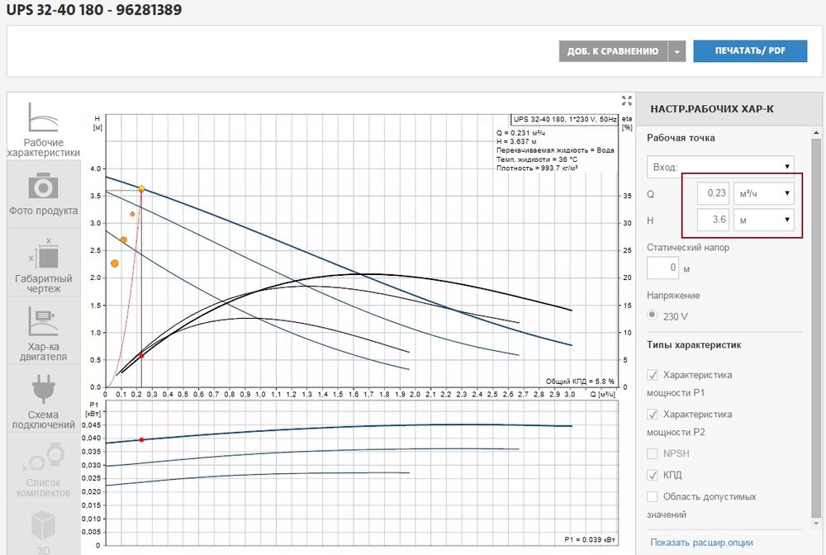Viewport: 826px width, 555px height.
Task: Expand the chart to fullscreen
Action: (626, 100)
